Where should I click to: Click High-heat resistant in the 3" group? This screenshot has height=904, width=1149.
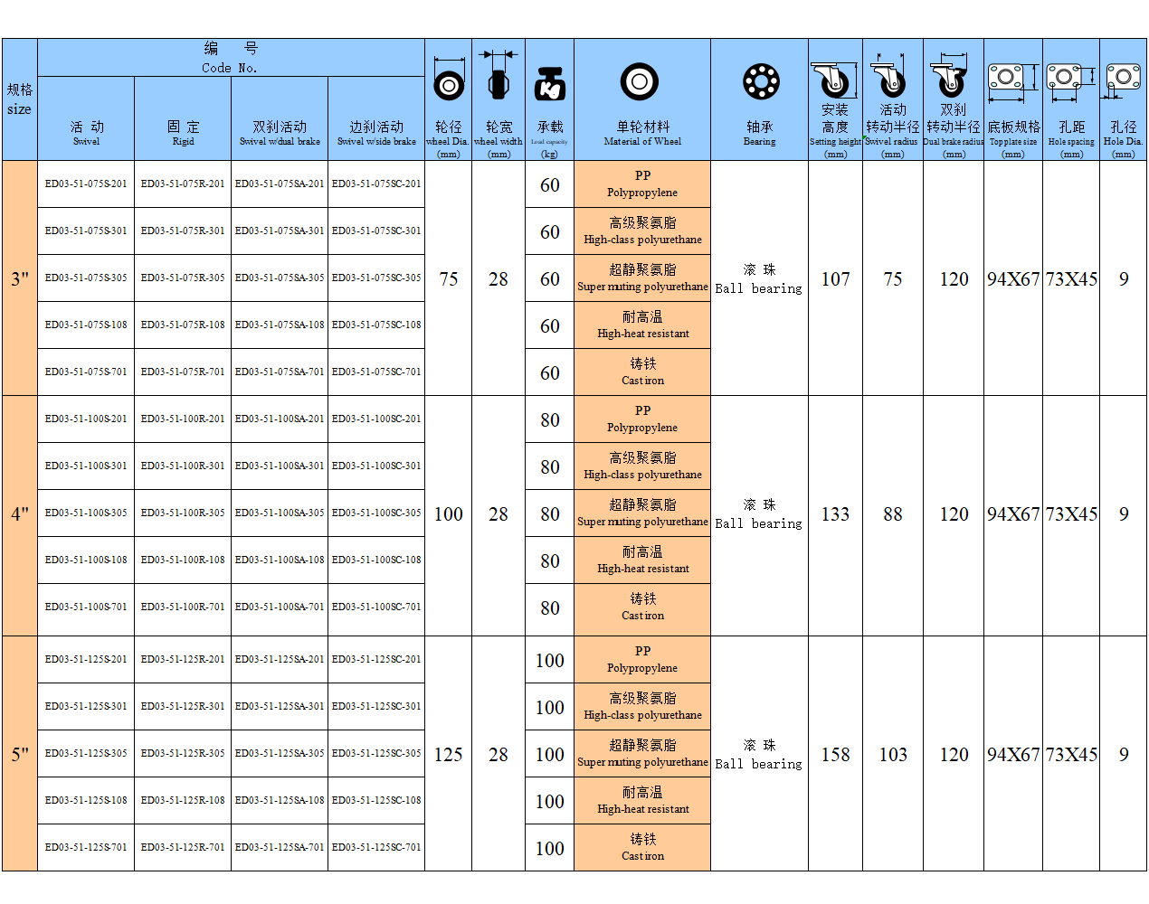click(642, 325)
